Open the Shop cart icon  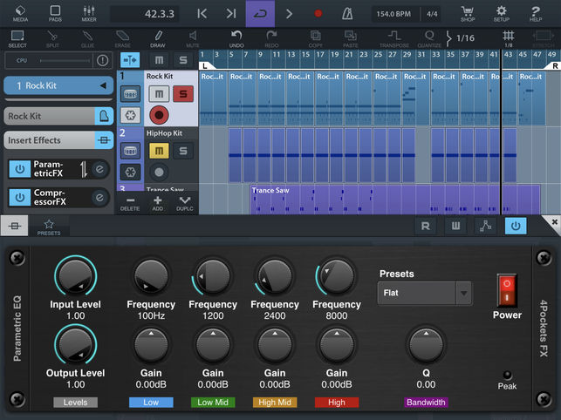pyautogui.click(x=468, y=12)
